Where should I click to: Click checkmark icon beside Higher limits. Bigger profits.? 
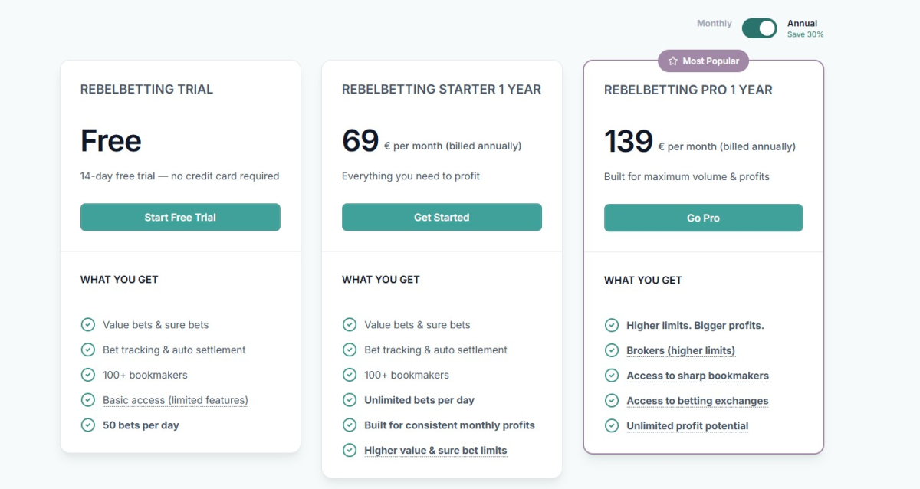[x=612, y=325]
